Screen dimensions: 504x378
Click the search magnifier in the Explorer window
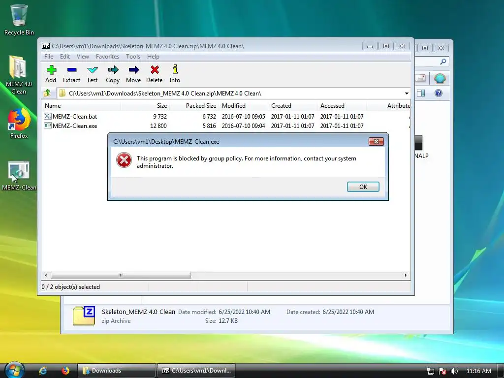[x=443, y=62]
